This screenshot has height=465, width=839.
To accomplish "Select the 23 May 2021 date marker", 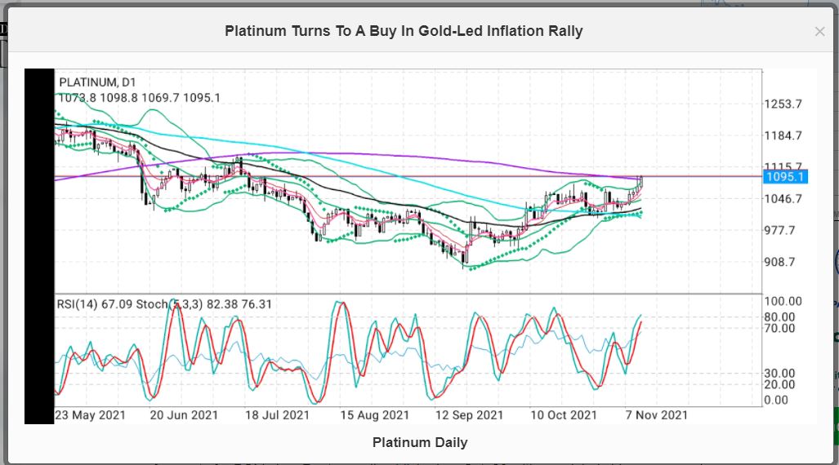I will click(90, 414).
